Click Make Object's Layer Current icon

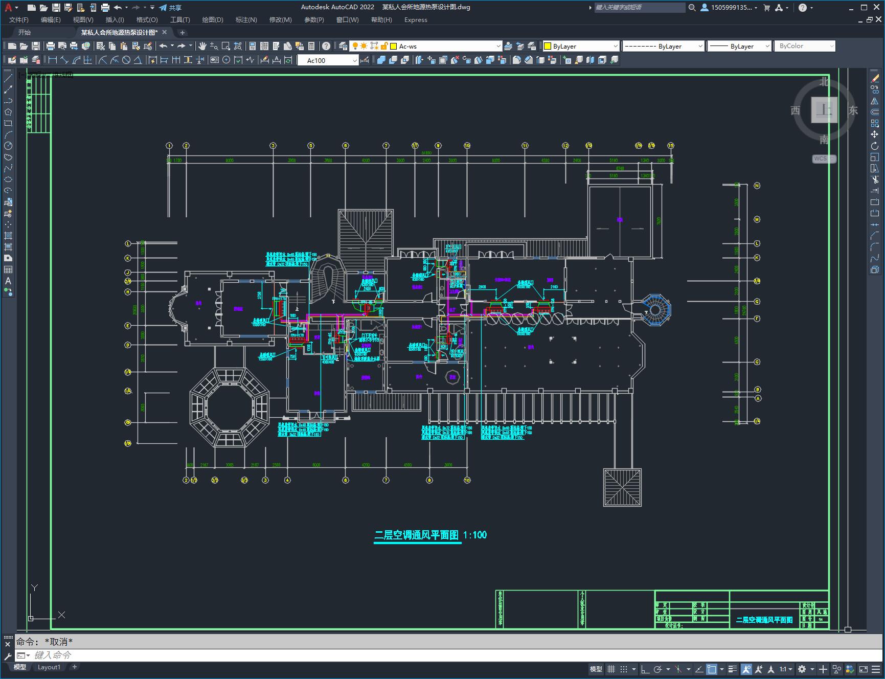[x=508, y=46]
